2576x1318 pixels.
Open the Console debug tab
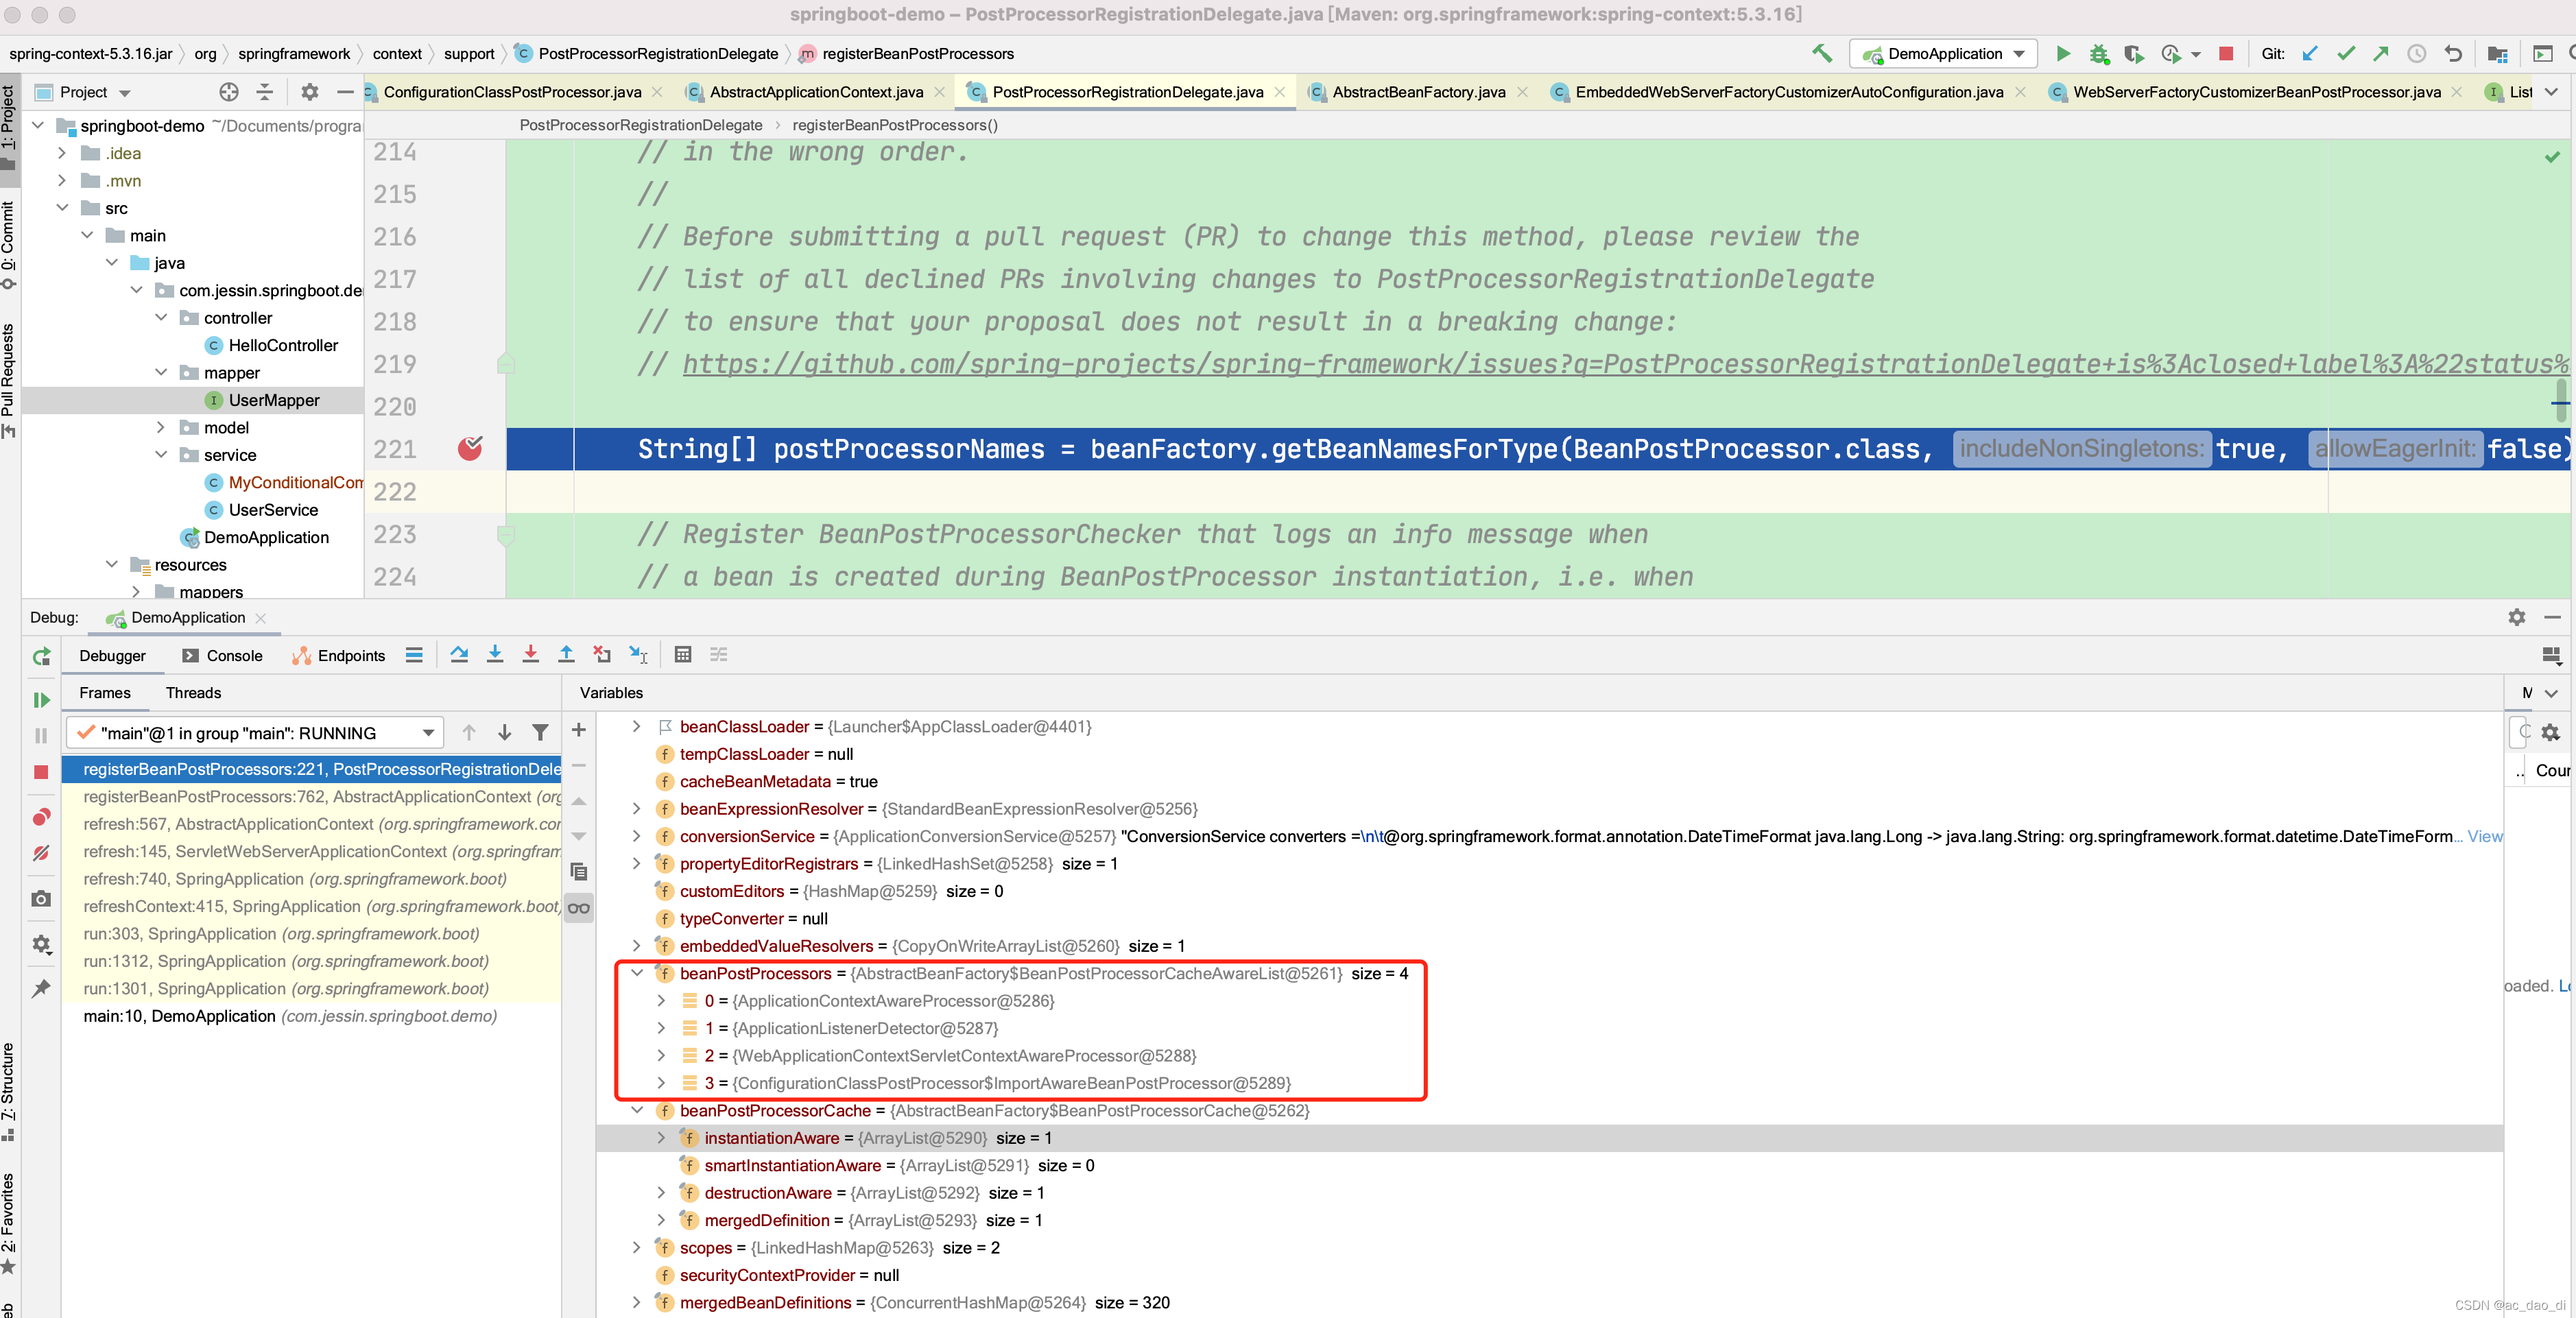click(x=222, y=656)
